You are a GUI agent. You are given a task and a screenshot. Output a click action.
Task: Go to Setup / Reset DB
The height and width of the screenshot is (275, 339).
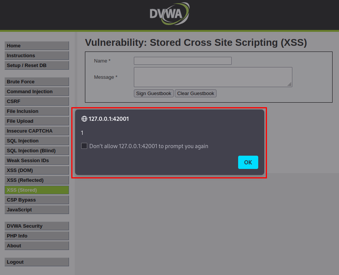click(x=37, y=66)
